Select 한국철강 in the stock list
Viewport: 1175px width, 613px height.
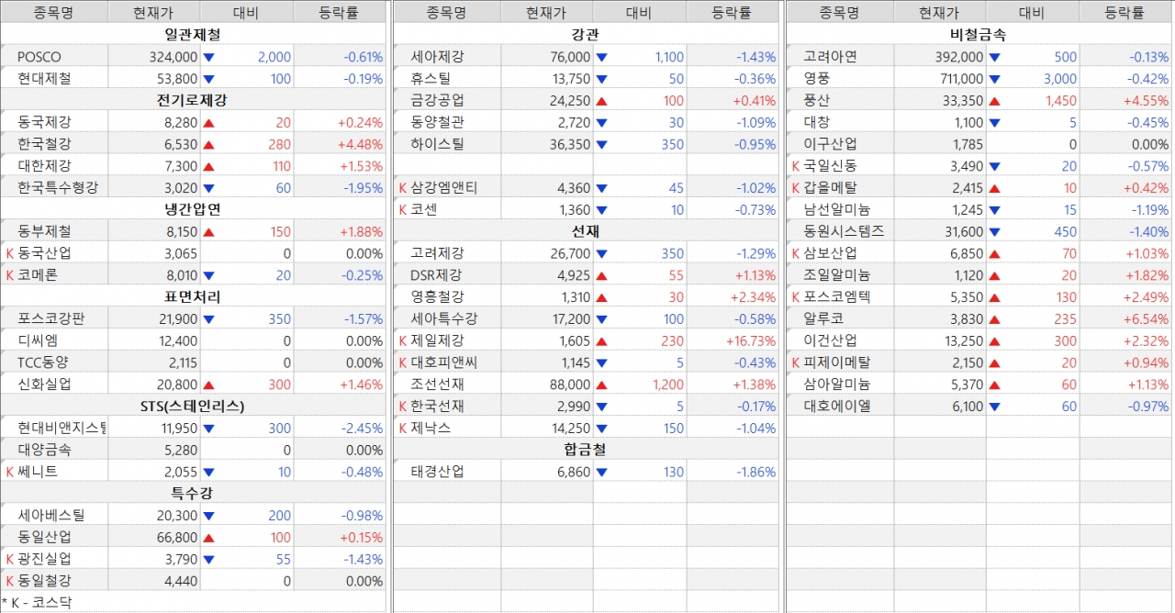tap(44, 144)
